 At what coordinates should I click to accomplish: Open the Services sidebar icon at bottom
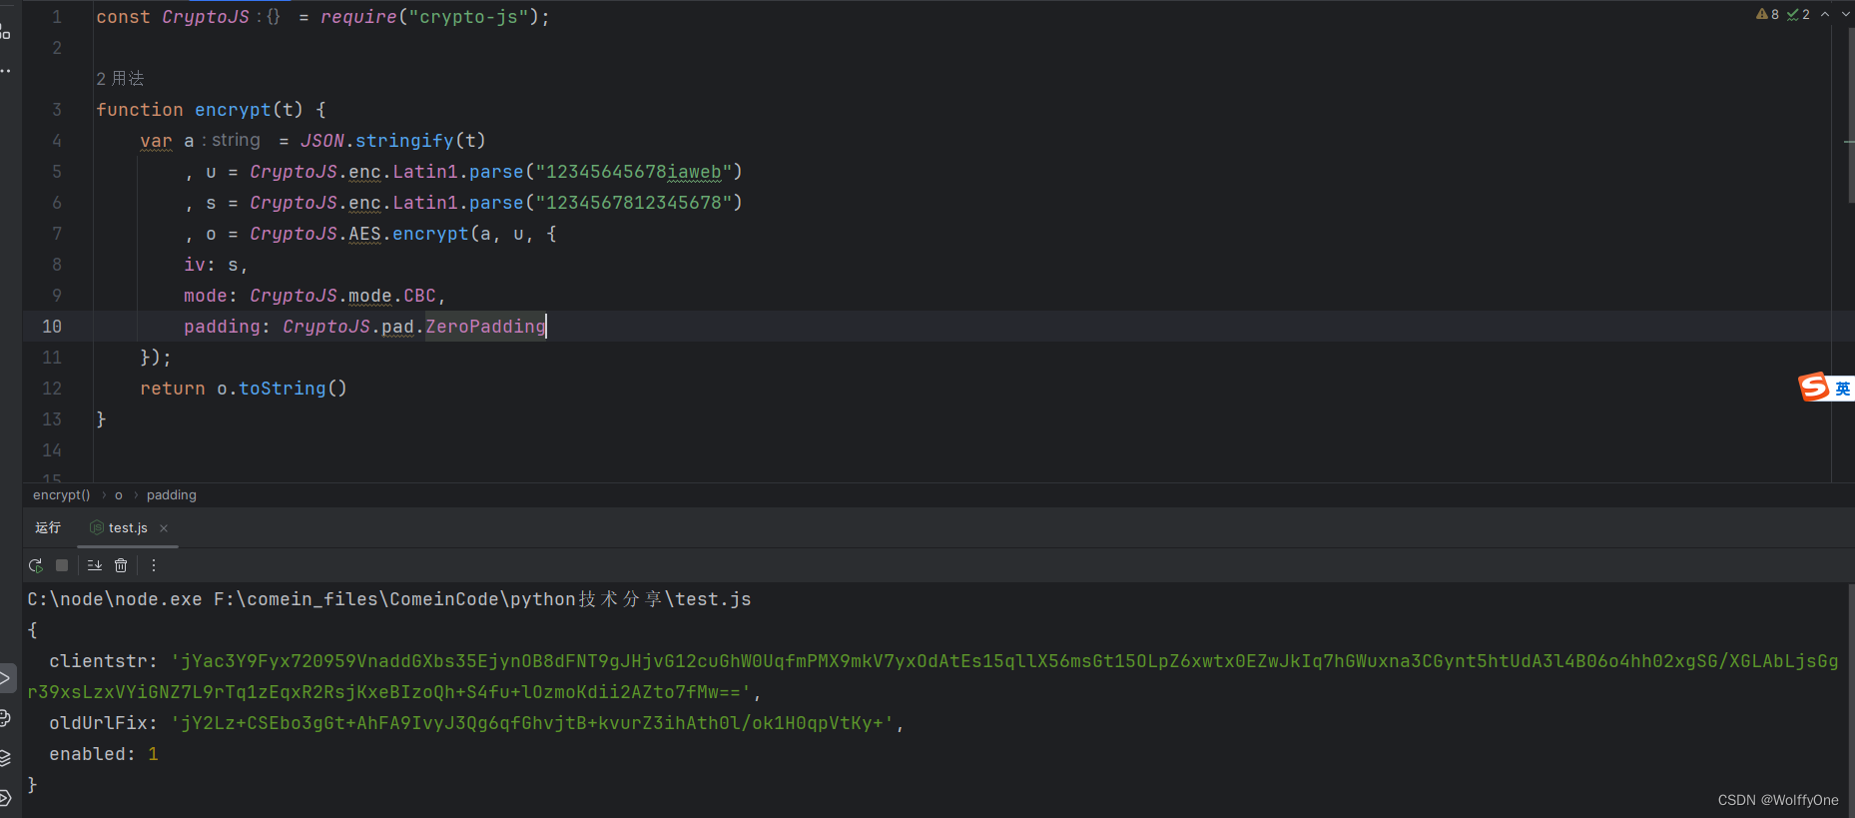point(5,797)
